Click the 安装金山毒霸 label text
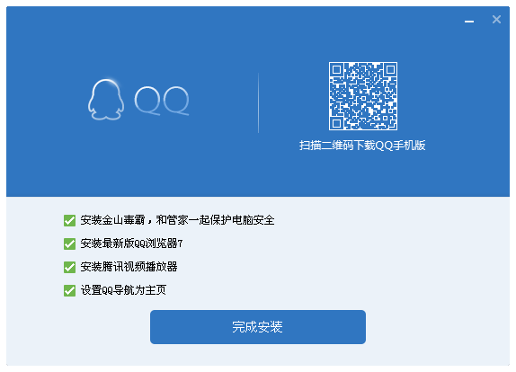The image size is (516, 372). [112, 220]
